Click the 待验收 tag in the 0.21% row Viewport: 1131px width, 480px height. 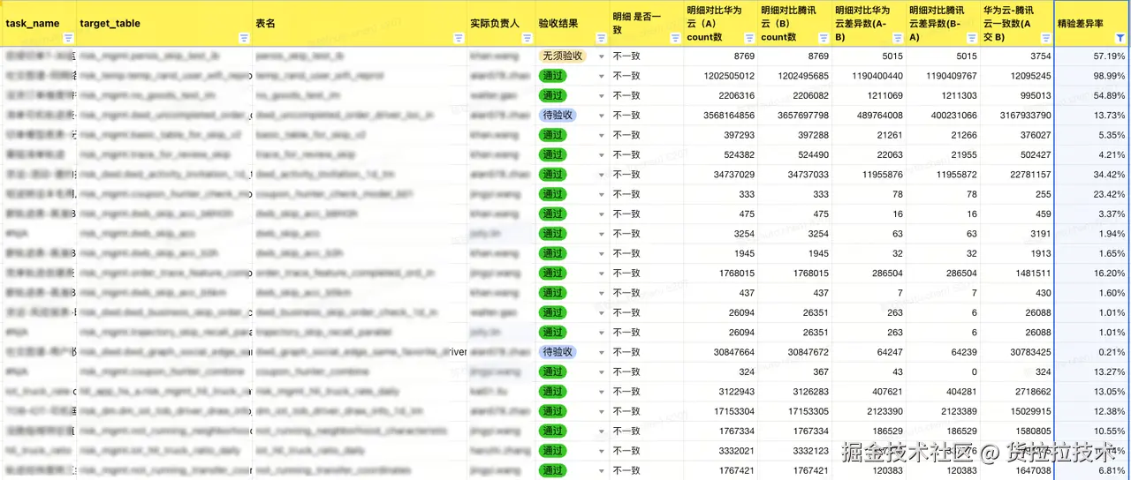coord(558,352)
